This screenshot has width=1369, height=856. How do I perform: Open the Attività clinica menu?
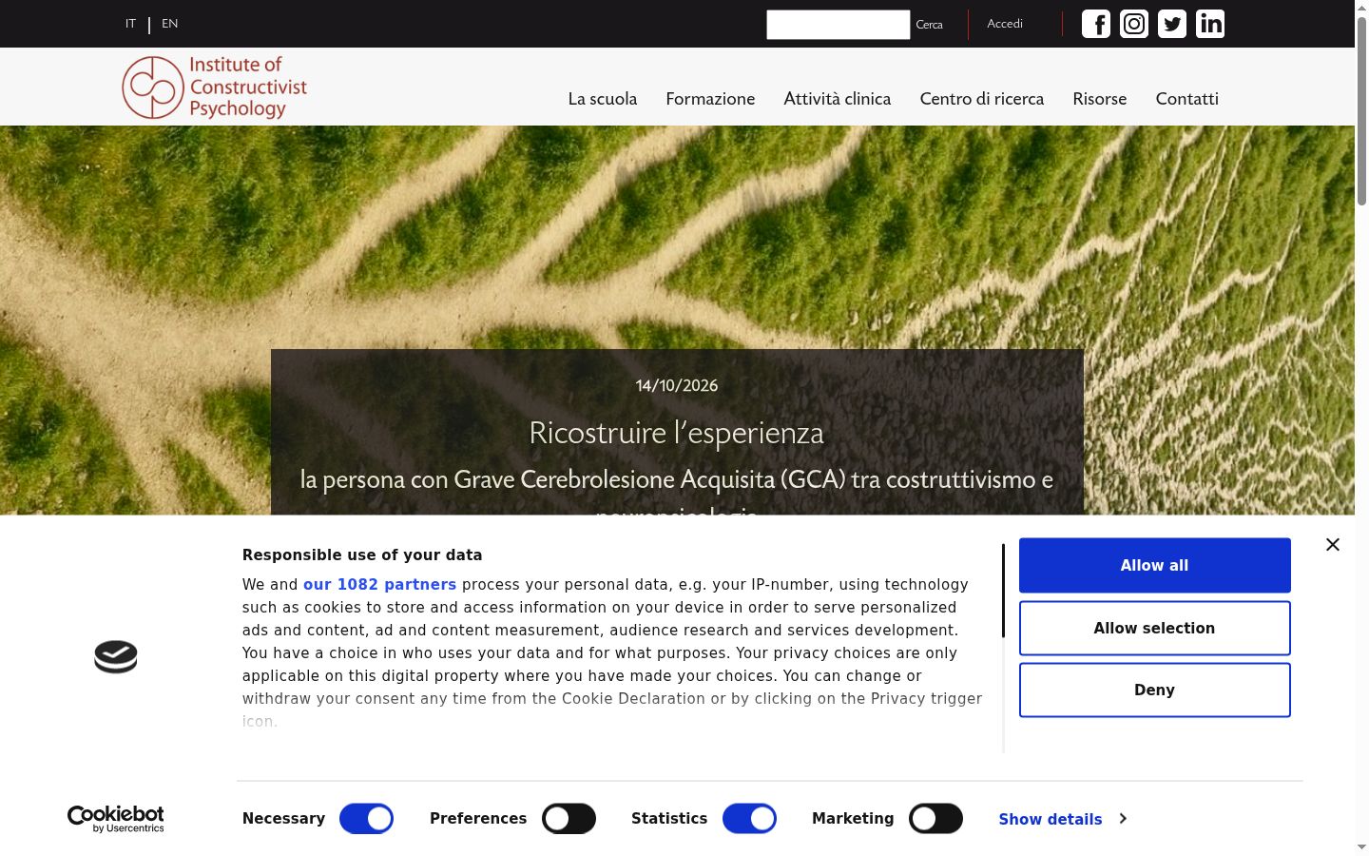point(838,99)
